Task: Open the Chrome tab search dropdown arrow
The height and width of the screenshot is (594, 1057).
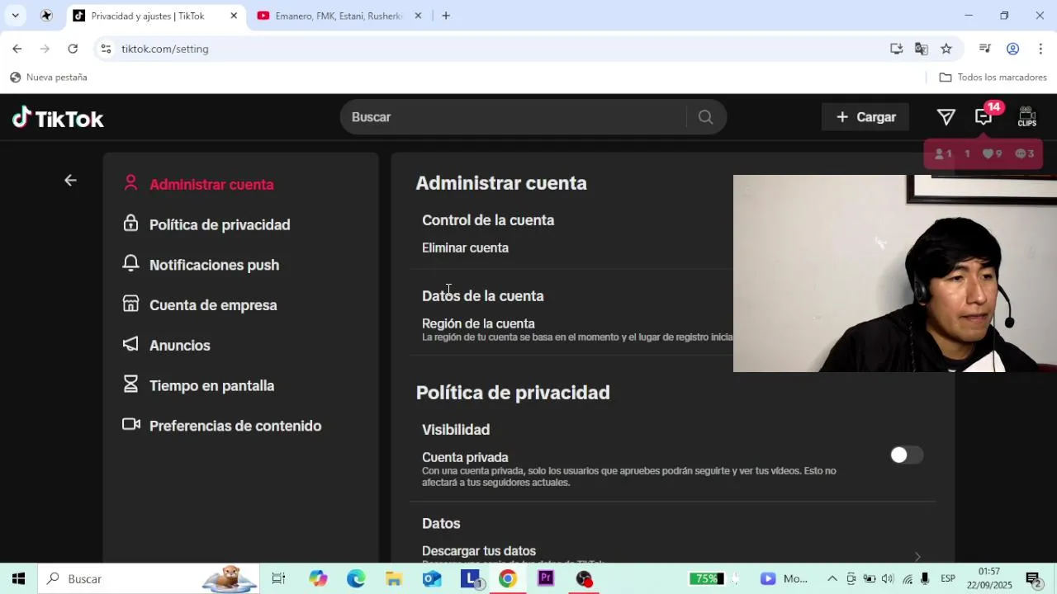Action: point(15,16)
